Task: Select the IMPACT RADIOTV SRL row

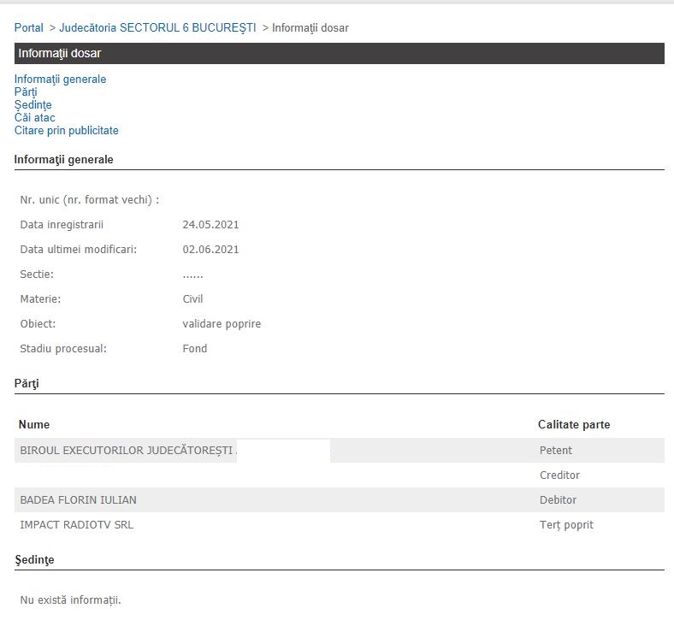Action: point(76,525)
